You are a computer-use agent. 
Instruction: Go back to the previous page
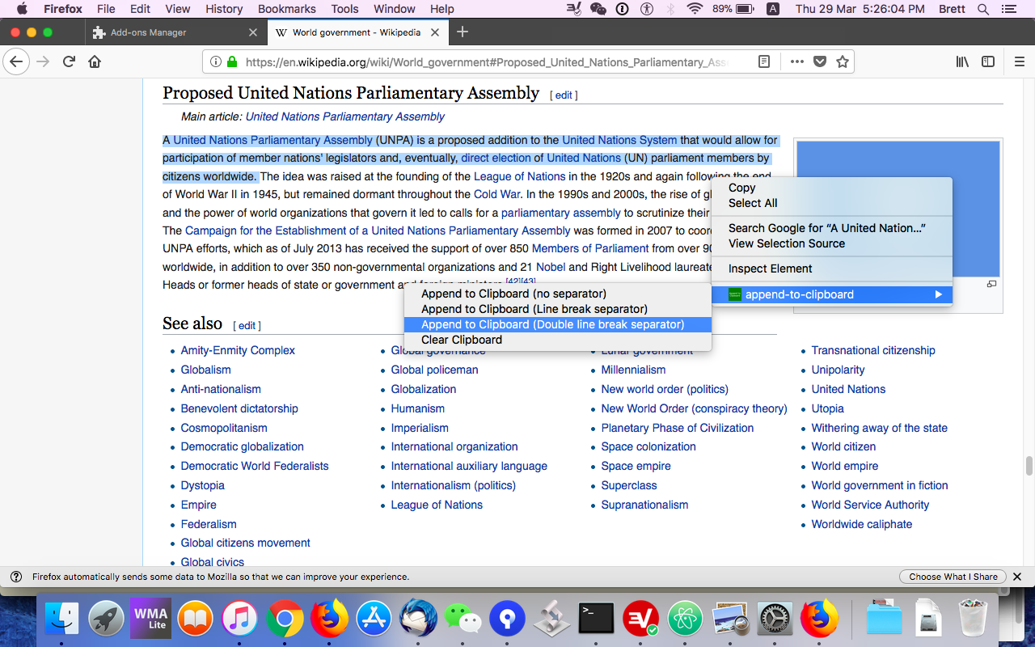point(16,61)
